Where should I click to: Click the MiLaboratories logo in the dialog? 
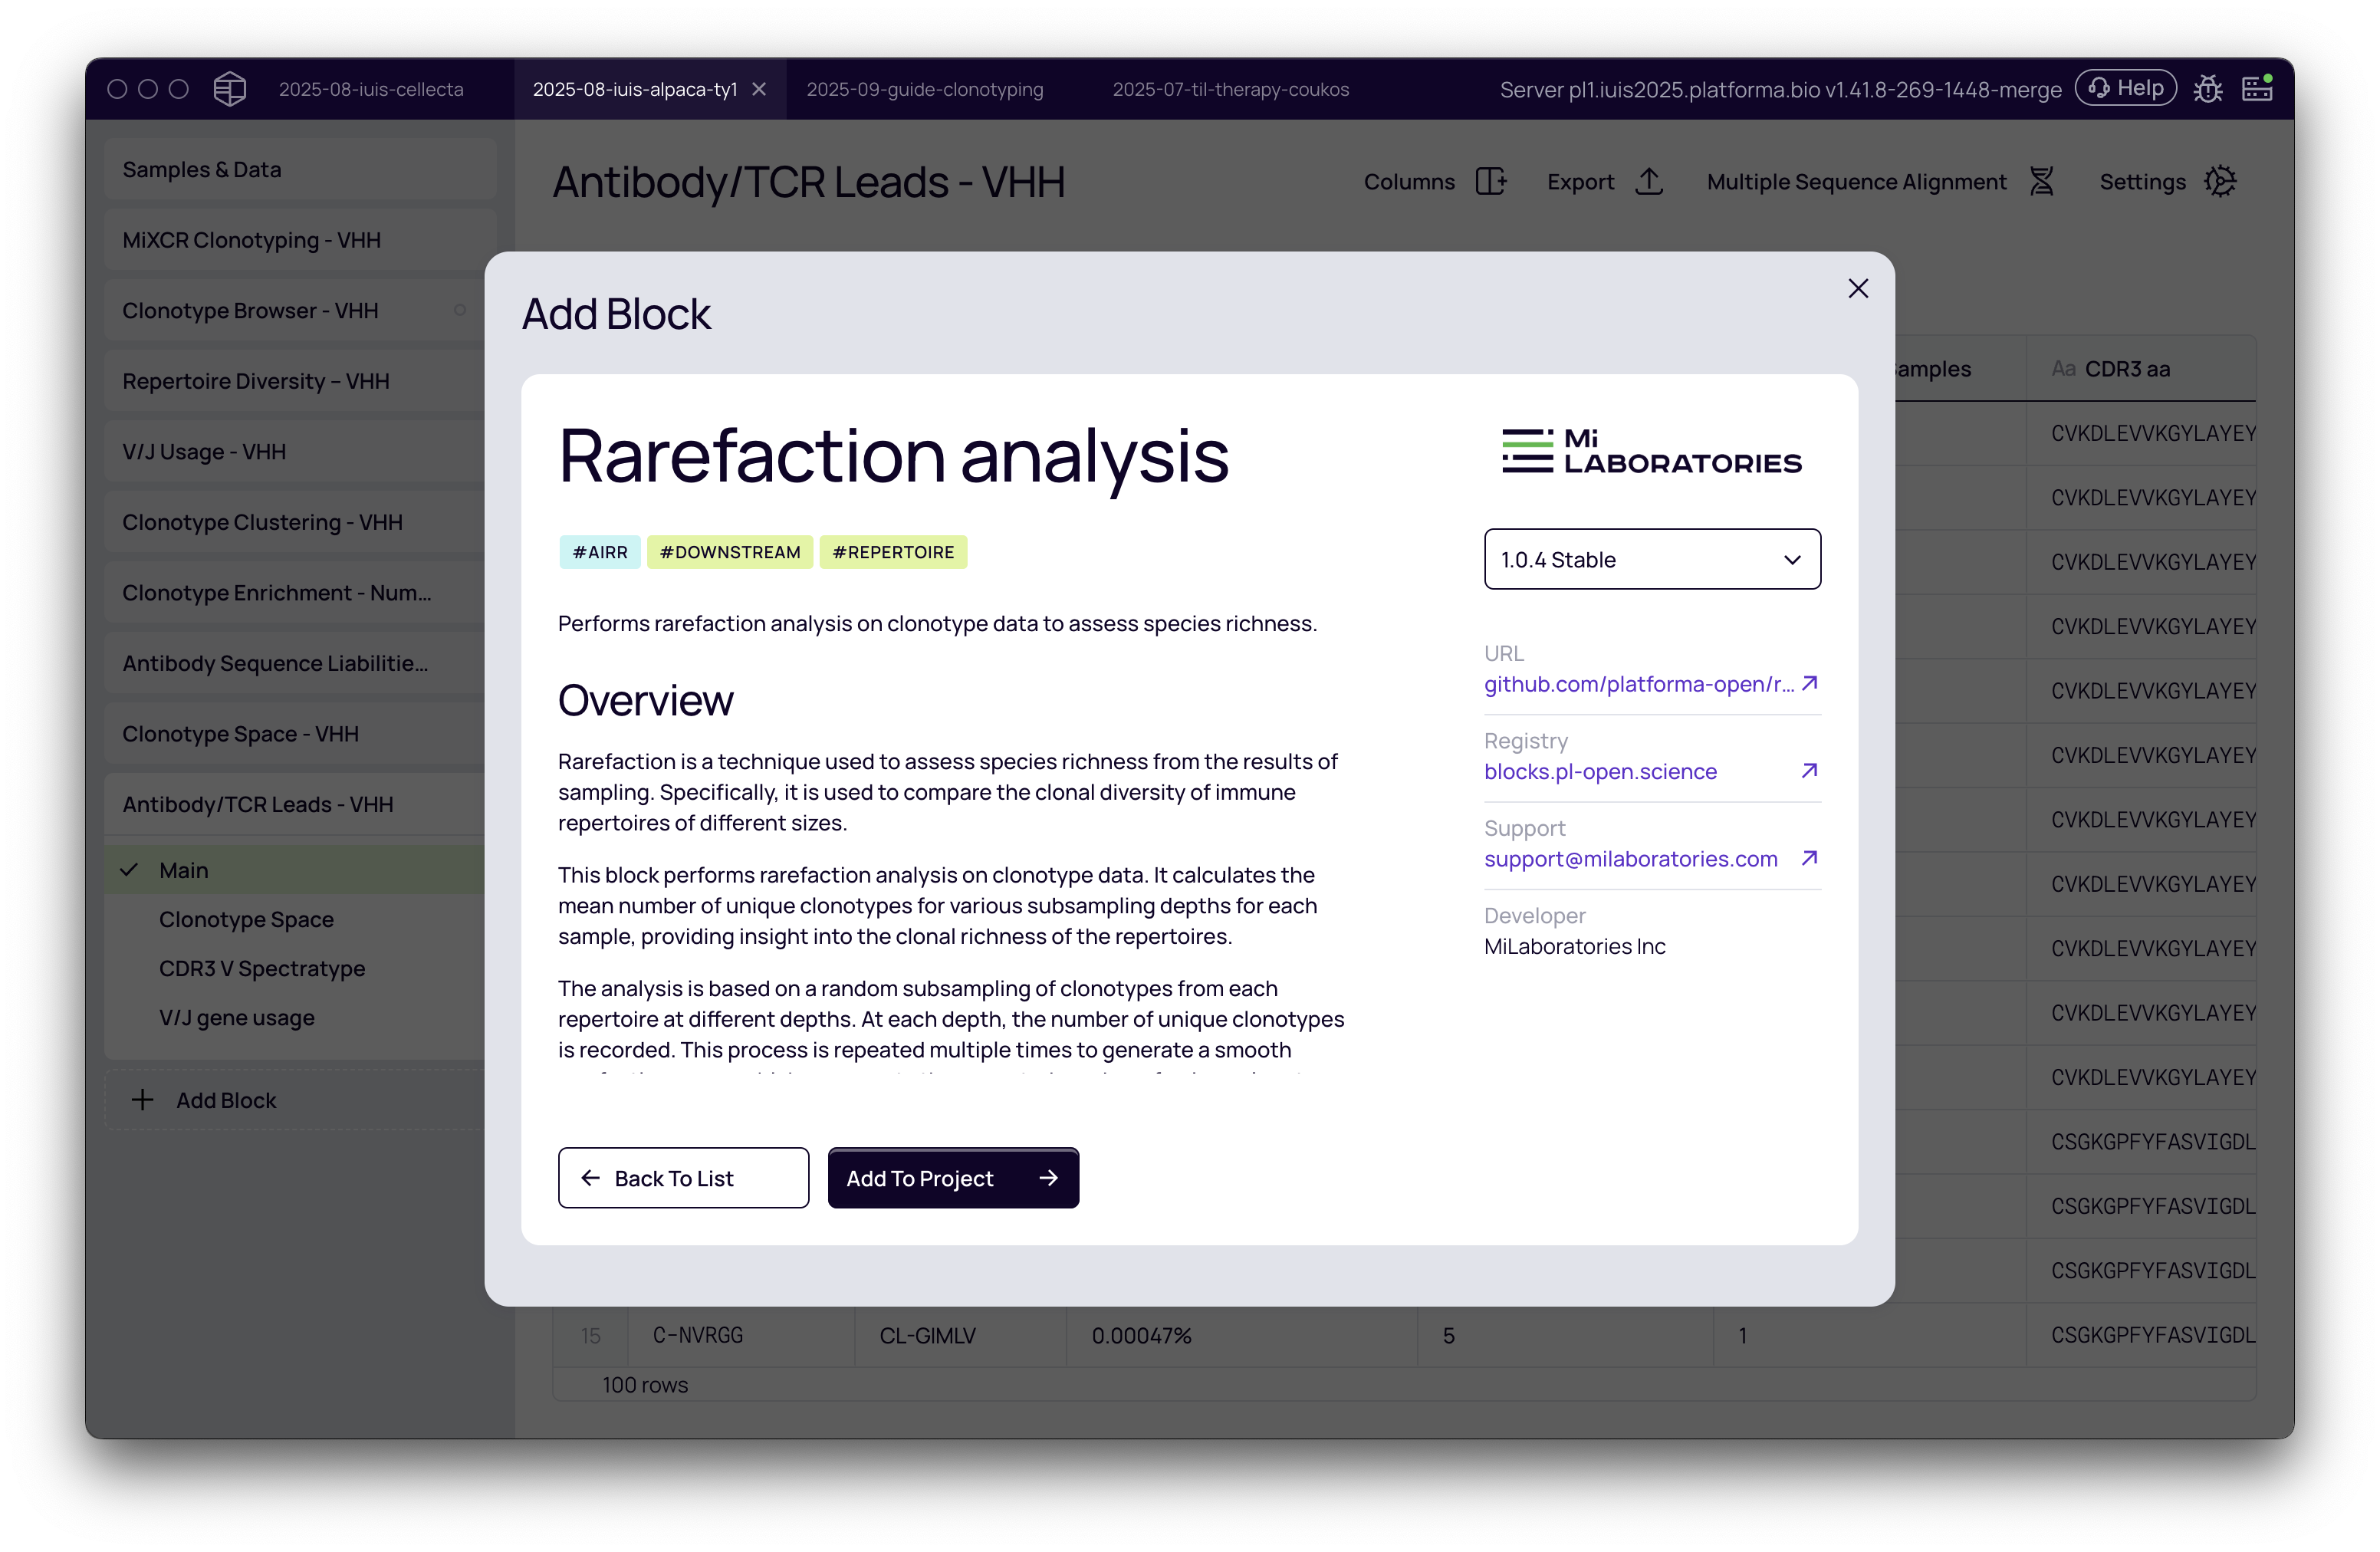1650,452
